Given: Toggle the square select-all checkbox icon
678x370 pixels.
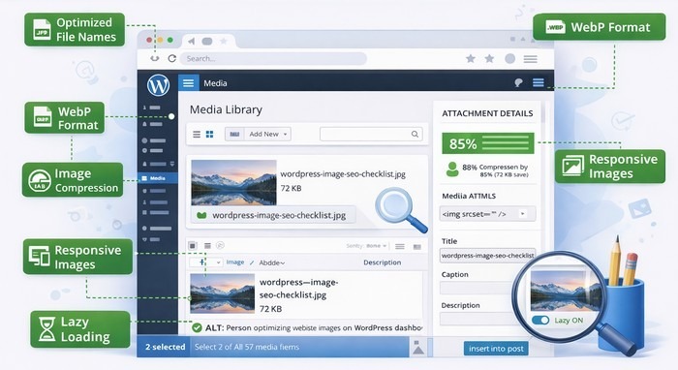Looking at the screenshot, I should pyautogui.click(x=193, y=245).
